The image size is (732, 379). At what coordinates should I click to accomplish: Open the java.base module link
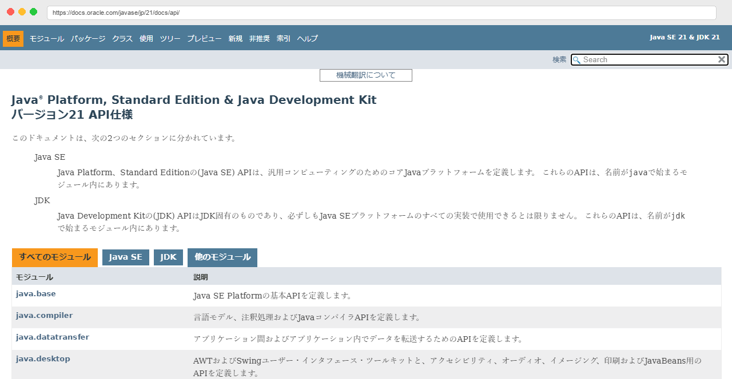35,294
